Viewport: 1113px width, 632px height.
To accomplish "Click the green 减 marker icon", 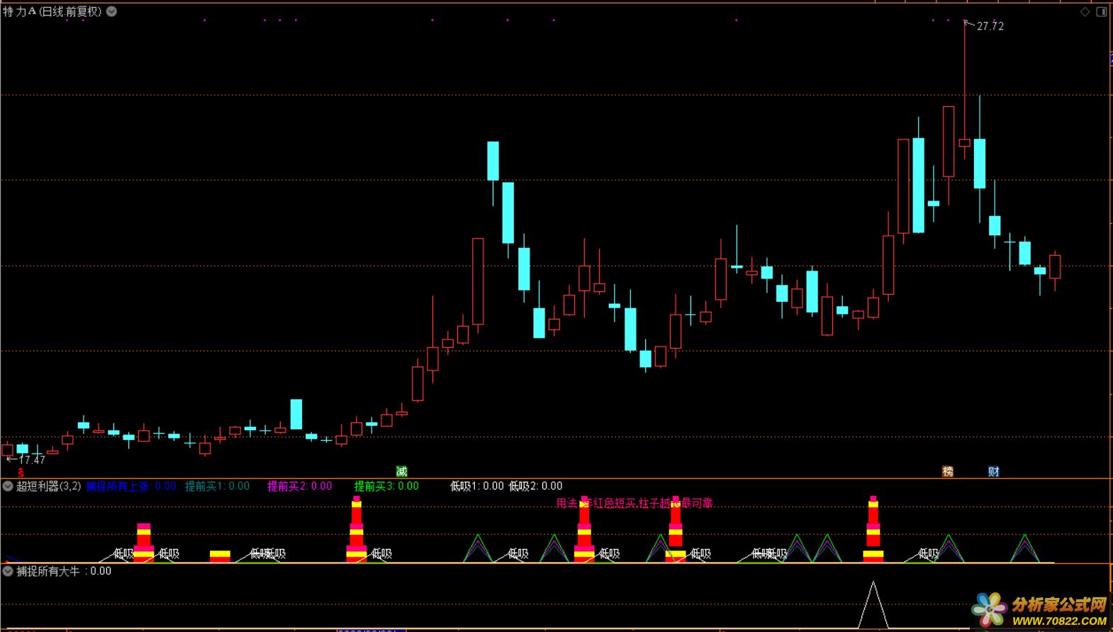I will (x=401, y=471).
